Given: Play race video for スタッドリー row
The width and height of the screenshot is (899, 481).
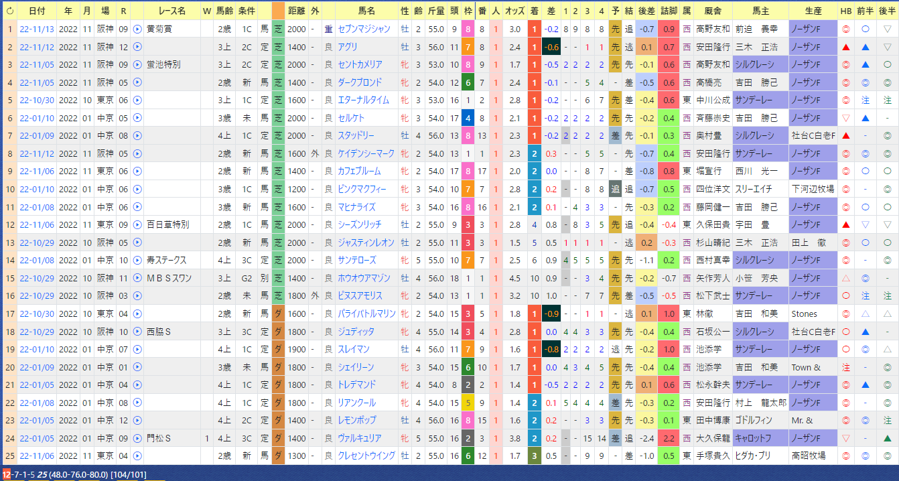Looking at the screenshot, I should [x=137, y=136].
